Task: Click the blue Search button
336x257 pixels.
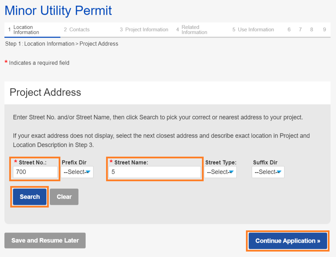Action: click(x=30, y=197)
